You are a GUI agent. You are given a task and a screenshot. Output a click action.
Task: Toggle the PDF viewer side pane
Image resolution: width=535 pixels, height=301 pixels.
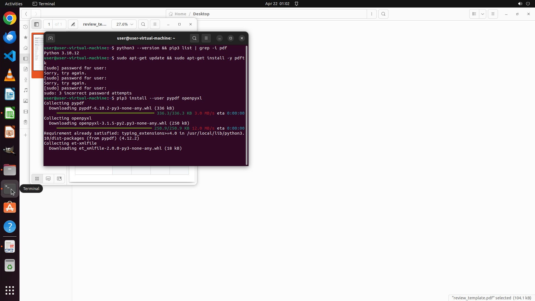[37, 24]
